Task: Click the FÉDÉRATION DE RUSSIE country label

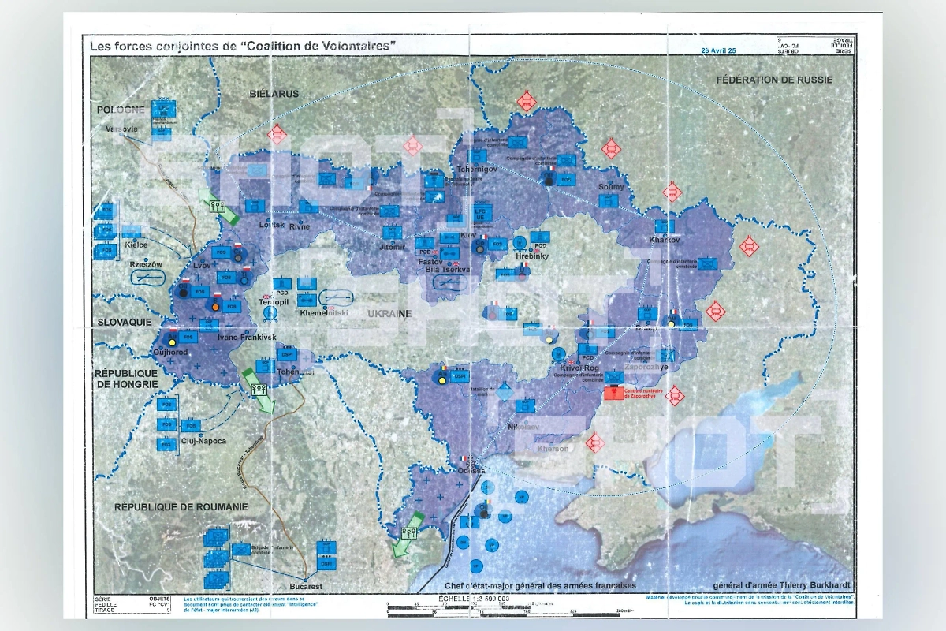Action: 774,80
